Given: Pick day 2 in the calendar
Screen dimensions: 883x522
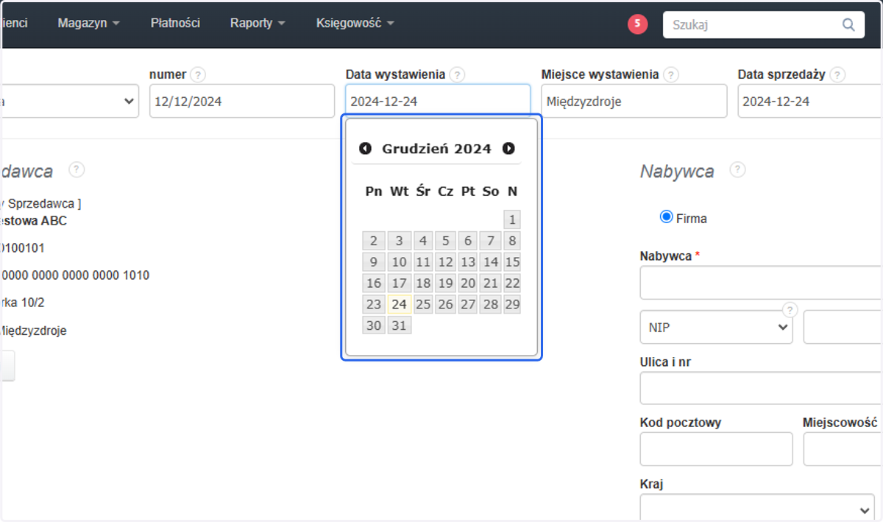Looking at the screenshot, I should point(374,240).
